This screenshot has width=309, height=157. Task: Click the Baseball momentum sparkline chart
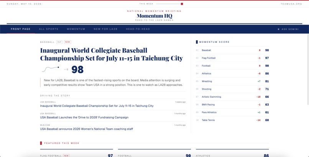point(51,69)
